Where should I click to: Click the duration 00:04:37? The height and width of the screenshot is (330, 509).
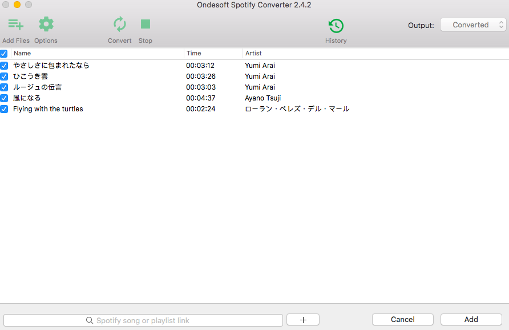[201, 98]
